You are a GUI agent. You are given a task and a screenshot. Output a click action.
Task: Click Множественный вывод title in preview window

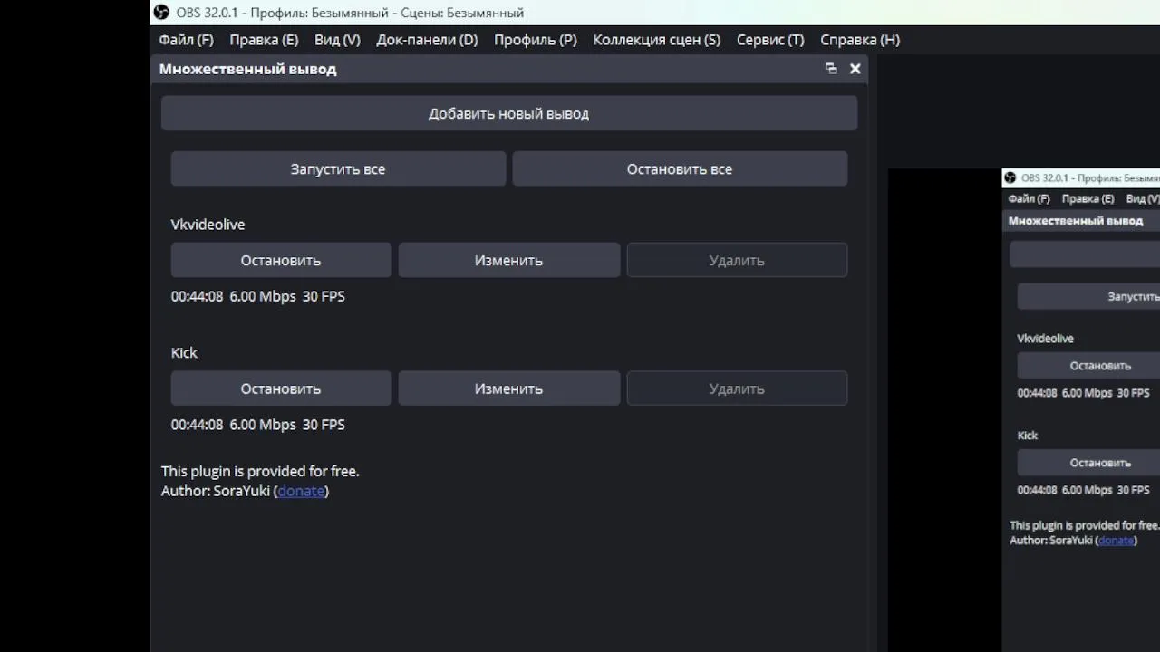[1076, 221]
